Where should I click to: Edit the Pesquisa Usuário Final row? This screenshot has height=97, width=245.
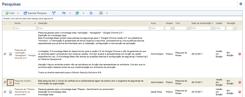(x=10, y=82)
